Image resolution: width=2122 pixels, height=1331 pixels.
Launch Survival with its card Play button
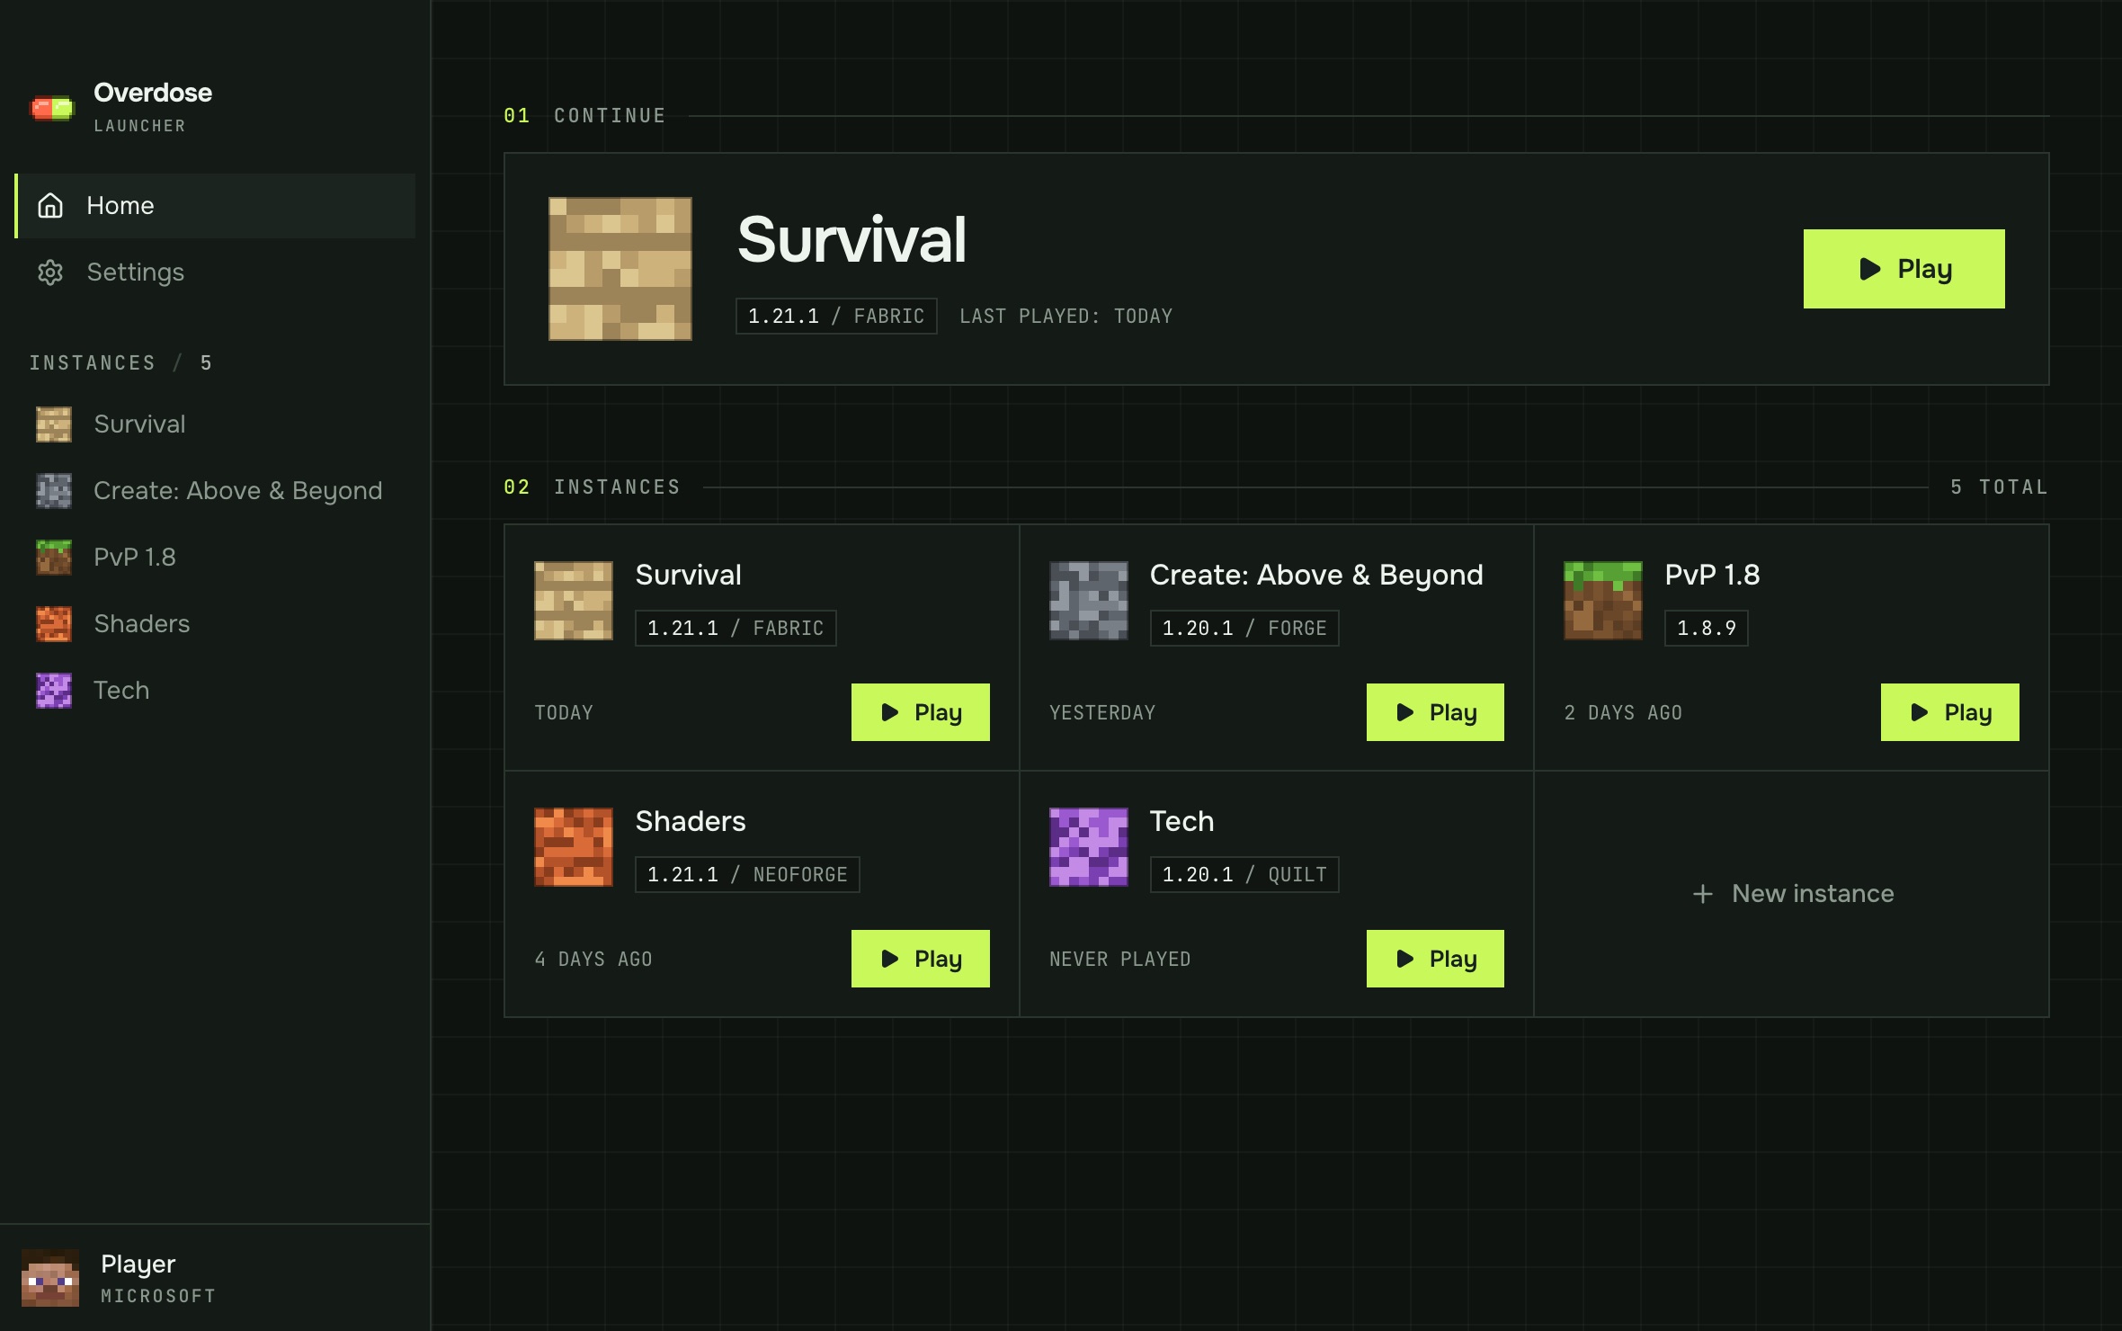point(921,712)
